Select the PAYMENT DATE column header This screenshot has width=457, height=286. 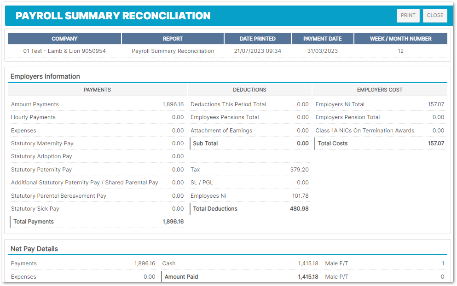click(322, 39)
